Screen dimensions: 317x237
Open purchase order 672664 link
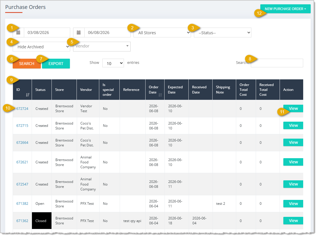[x=22, y=143]
